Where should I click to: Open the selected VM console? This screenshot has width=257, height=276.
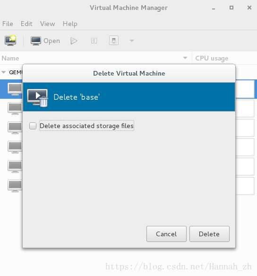tap(45, 41)
